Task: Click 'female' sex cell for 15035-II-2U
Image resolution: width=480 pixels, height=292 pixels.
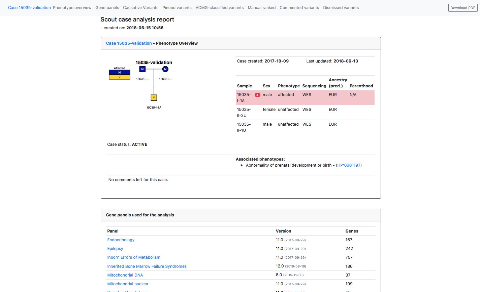Action: click(269, 110)
